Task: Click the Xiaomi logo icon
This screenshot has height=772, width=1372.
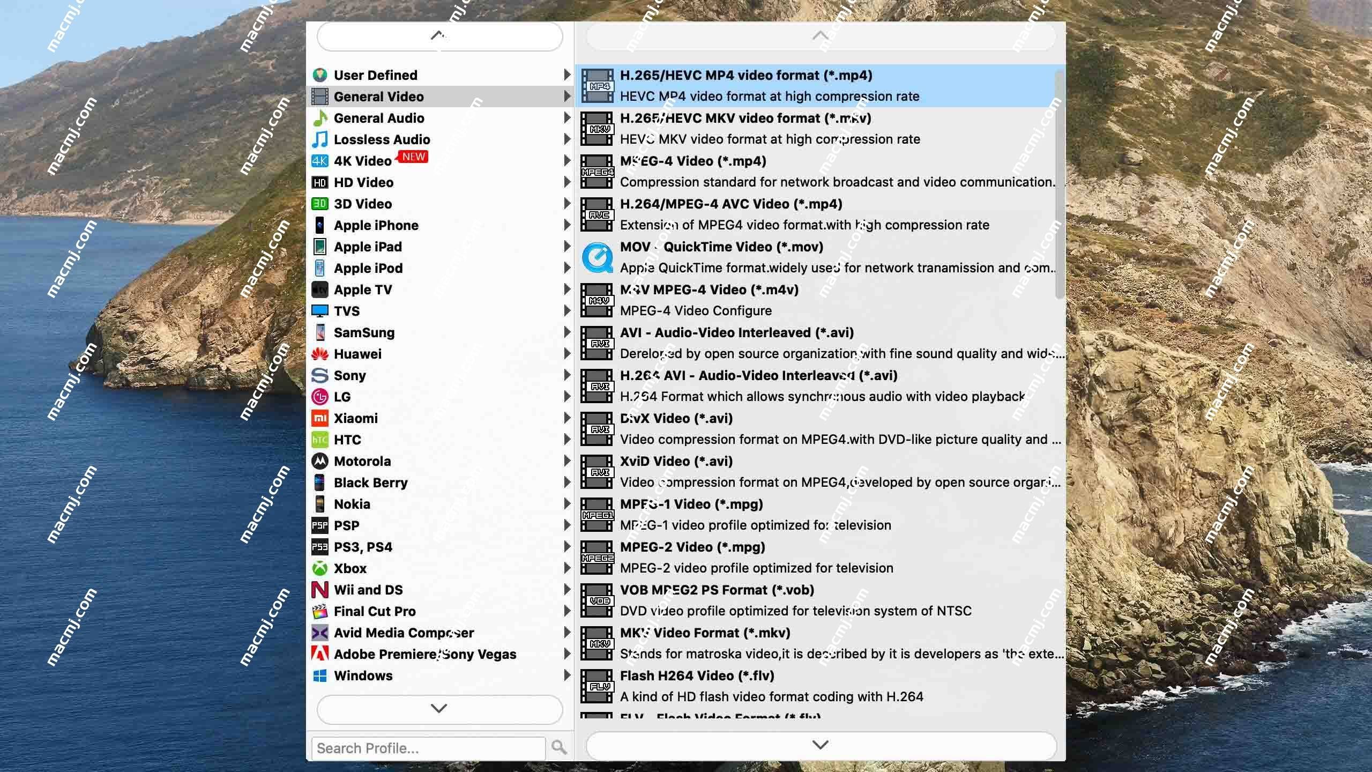Action: [x=320, y=418]
